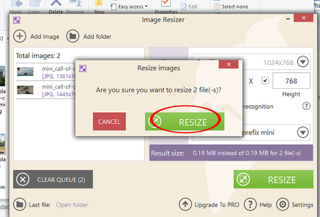Screen dimensions: 320x217
Task: Click Easy access dropdown in Explorer ribbon
Action: [x=129, y=7]
